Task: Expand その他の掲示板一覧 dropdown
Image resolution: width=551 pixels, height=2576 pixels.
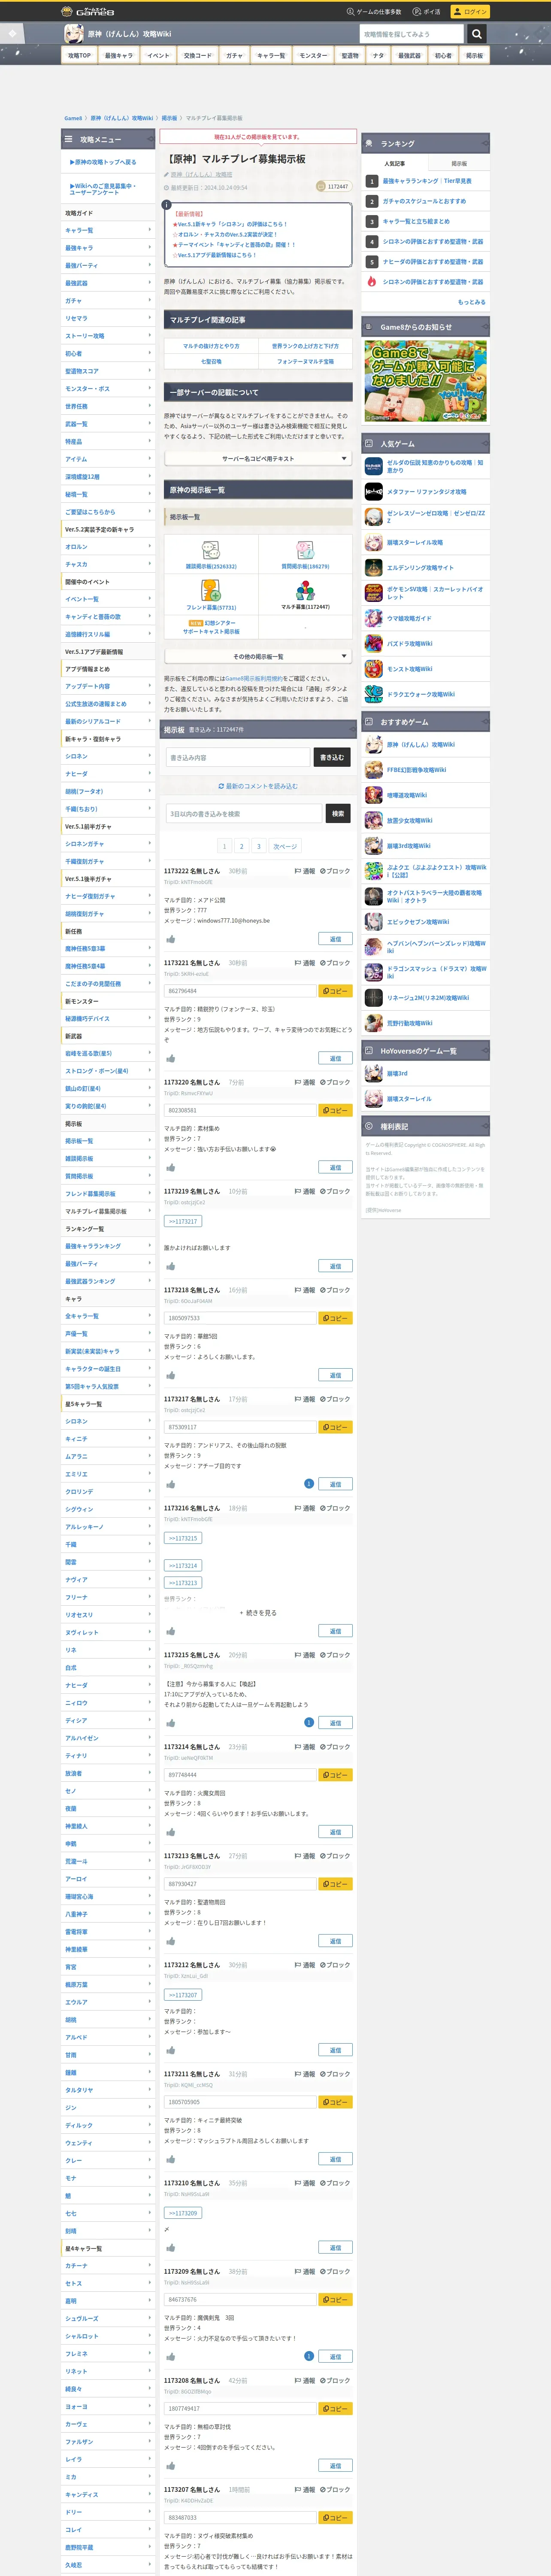Action: tap(258, 657)
